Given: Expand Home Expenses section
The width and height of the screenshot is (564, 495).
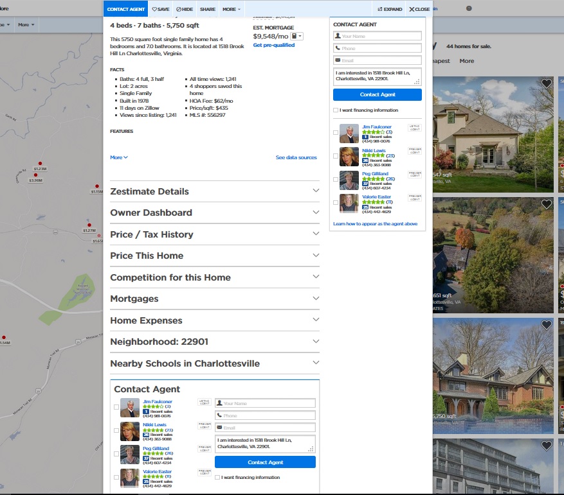Looking at the screenshot, I should pos(215,320).
